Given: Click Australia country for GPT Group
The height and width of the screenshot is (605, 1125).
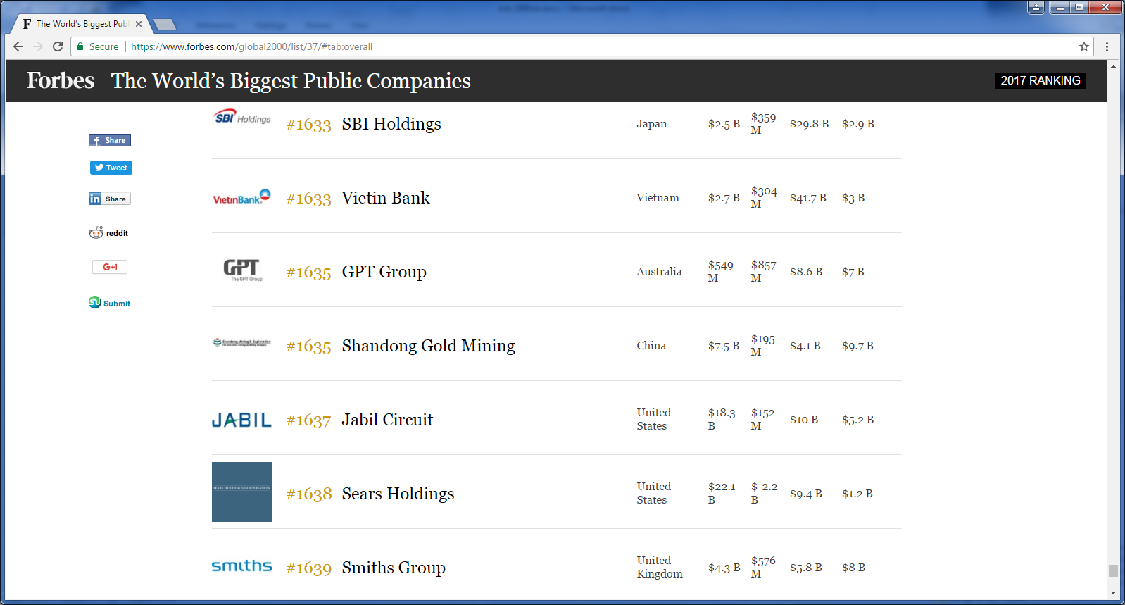Looking at the screenshot, I should (659, 272).
